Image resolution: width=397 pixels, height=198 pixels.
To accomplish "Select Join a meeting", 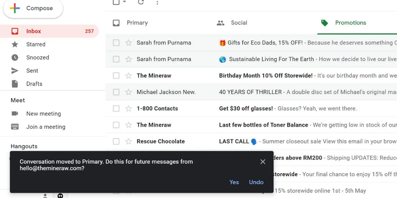I will pos(46,127).
